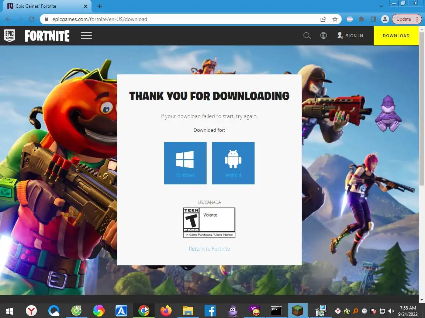This screenshot has width=425, height=318.
Task: Click the purple gorilla desktop buddy
Action: tap(388, 114)
